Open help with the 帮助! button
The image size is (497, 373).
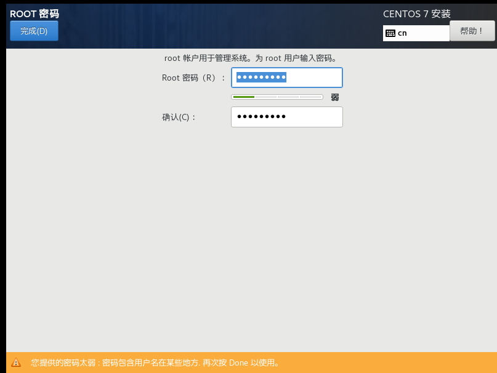[x=472, y=31]
